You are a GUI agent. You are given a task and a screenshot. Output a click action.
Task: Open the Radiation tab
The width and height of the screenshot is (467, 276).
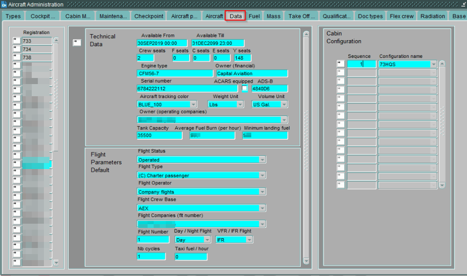[432, 16]
